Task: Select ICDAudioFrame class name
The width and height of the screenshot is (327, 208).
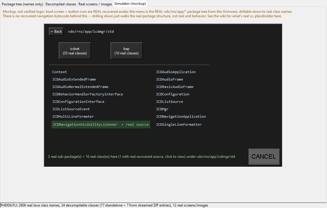Action: 169,79
